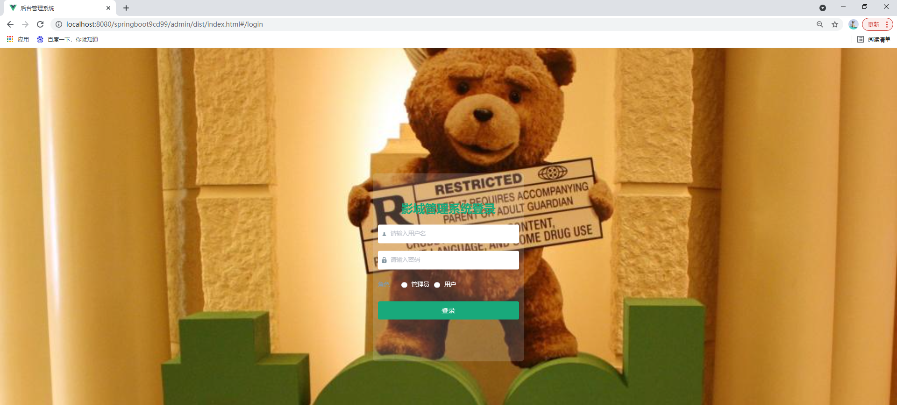Viewport: 897px width, 405px height.
Task: Click the 更新 update button
Action: click(x=873, y=24)
